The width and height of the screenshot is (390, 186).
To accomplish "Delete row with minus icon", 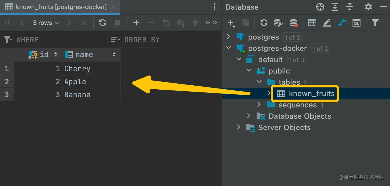I will coord(151,23).
